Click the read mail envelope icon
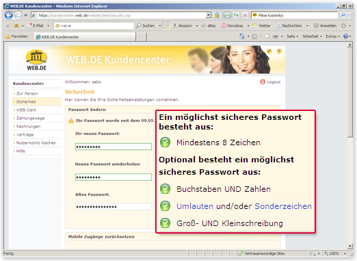Image resolution: width=357 pixels, height=261 pixels. click(x=267, y=36)
